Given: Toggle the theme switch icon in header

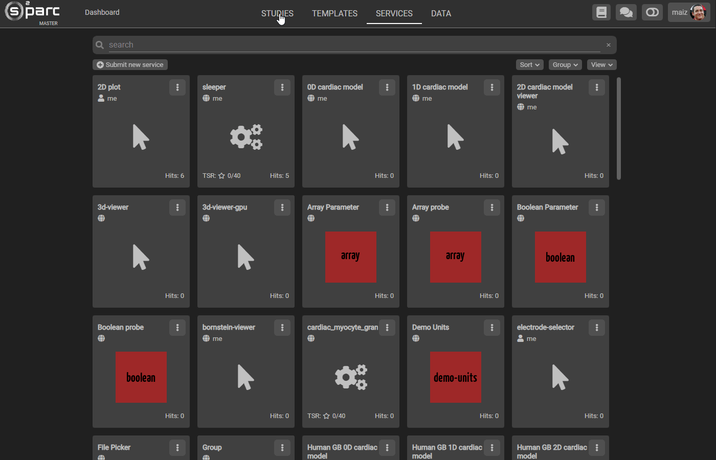Looking at the screenshot, I should click(652, 12).
